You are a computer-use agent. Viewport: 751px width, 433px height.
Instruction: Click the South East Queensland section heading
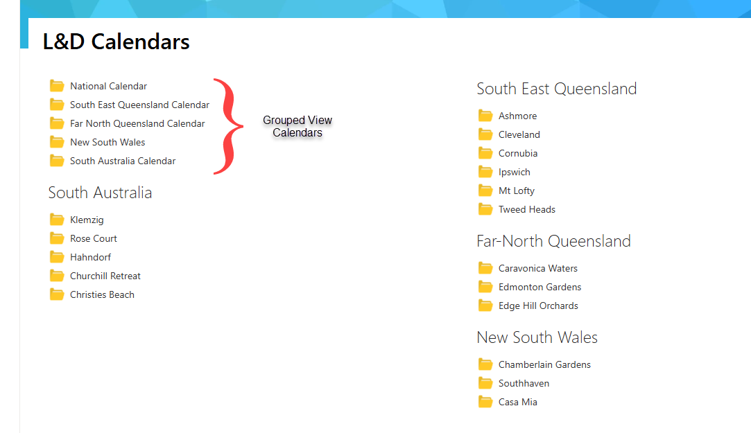click(x=557, y=89)
